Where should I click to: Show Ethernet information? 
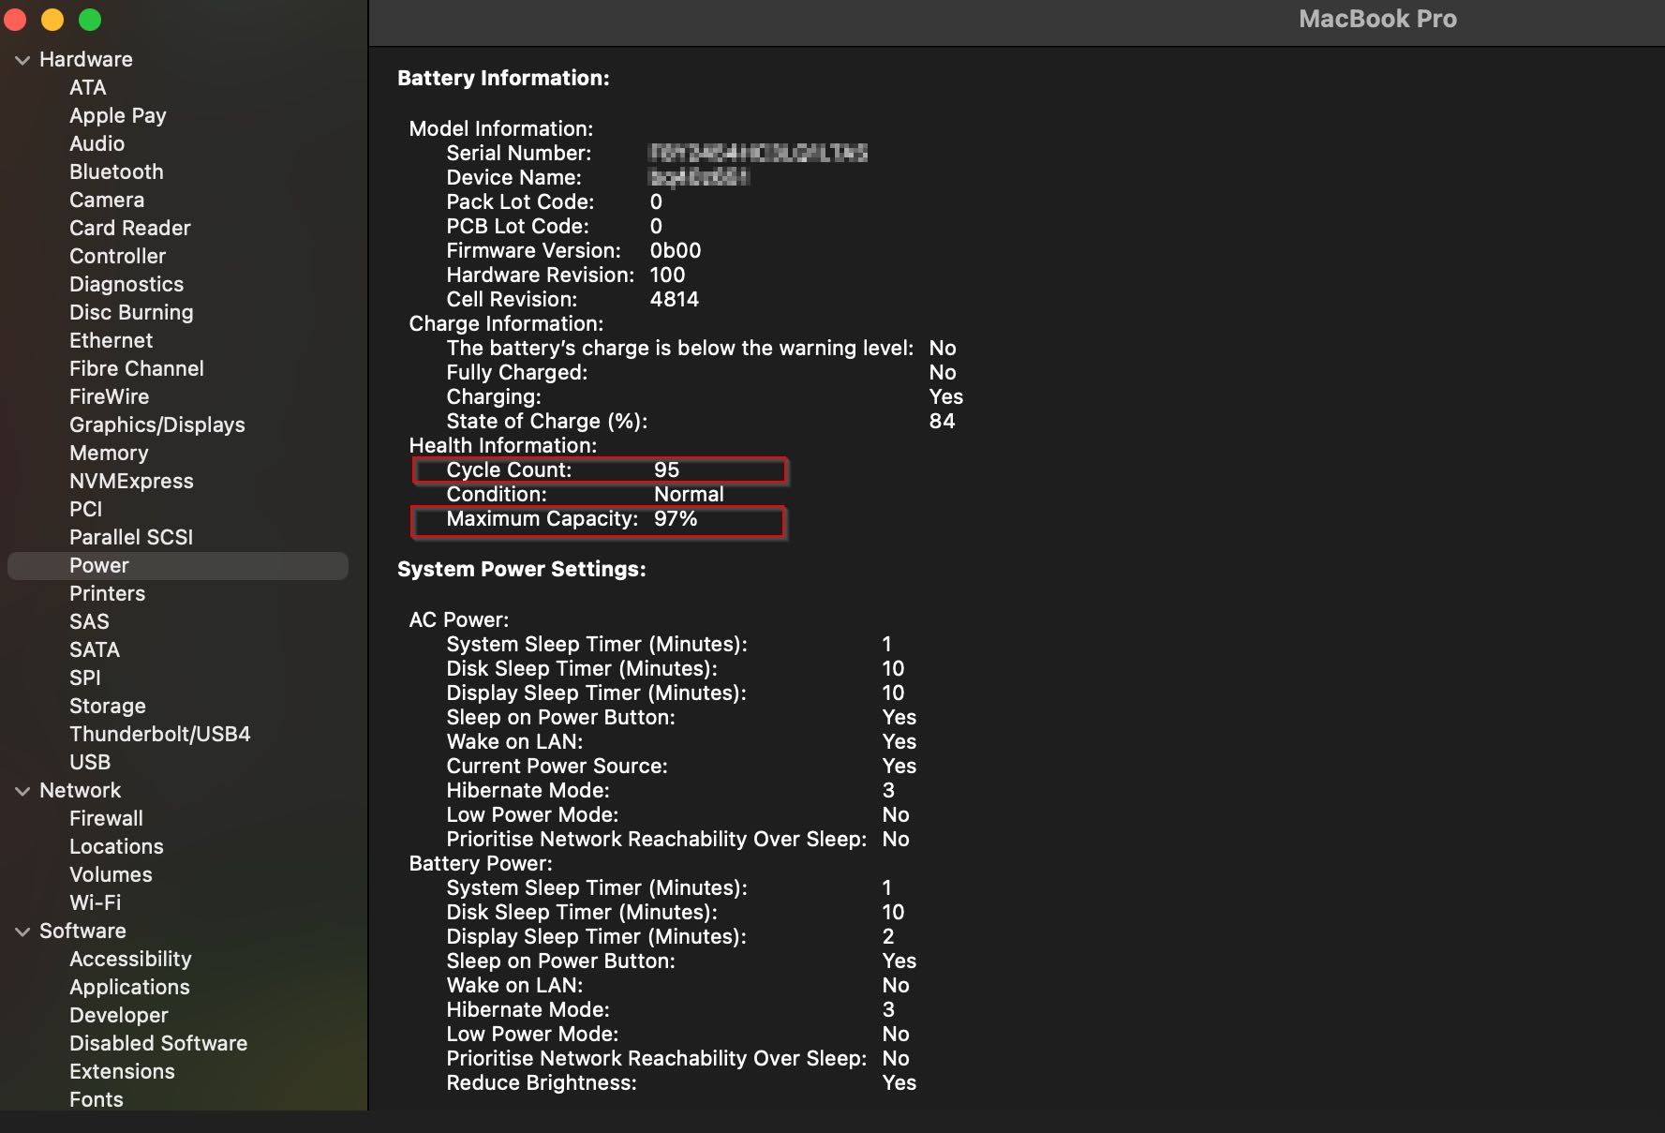(111, 340)
